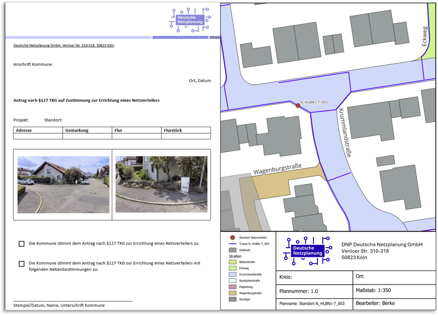
Task: Click the empty cell under Adresse
Action: click(38, 136)
